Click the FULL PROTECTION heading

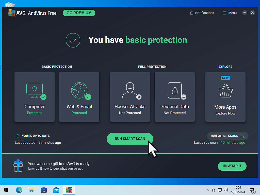tap(152, 67)
